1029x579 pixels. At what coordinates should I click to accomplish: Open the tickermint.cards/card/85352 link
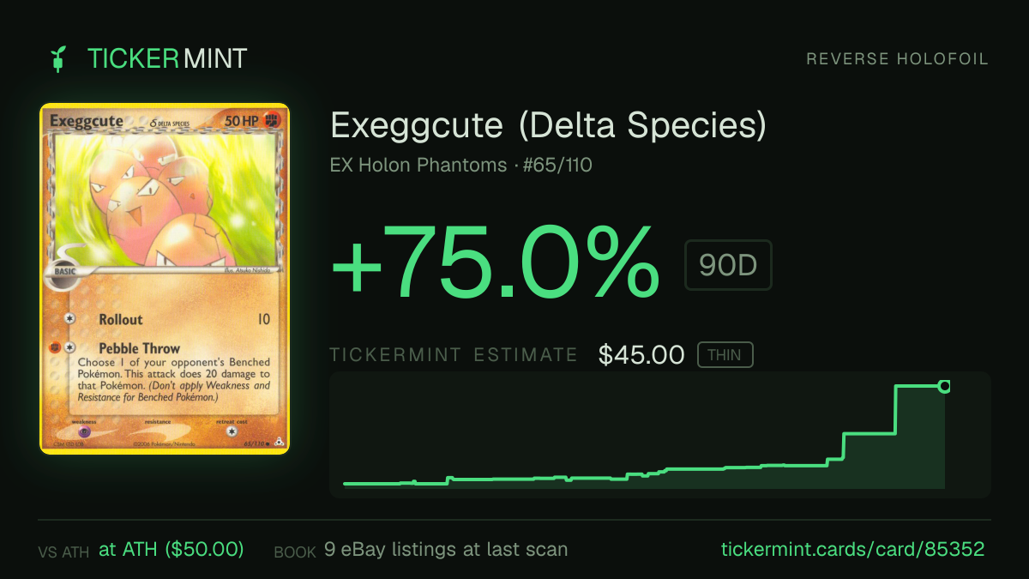click(x=852, y=550)
